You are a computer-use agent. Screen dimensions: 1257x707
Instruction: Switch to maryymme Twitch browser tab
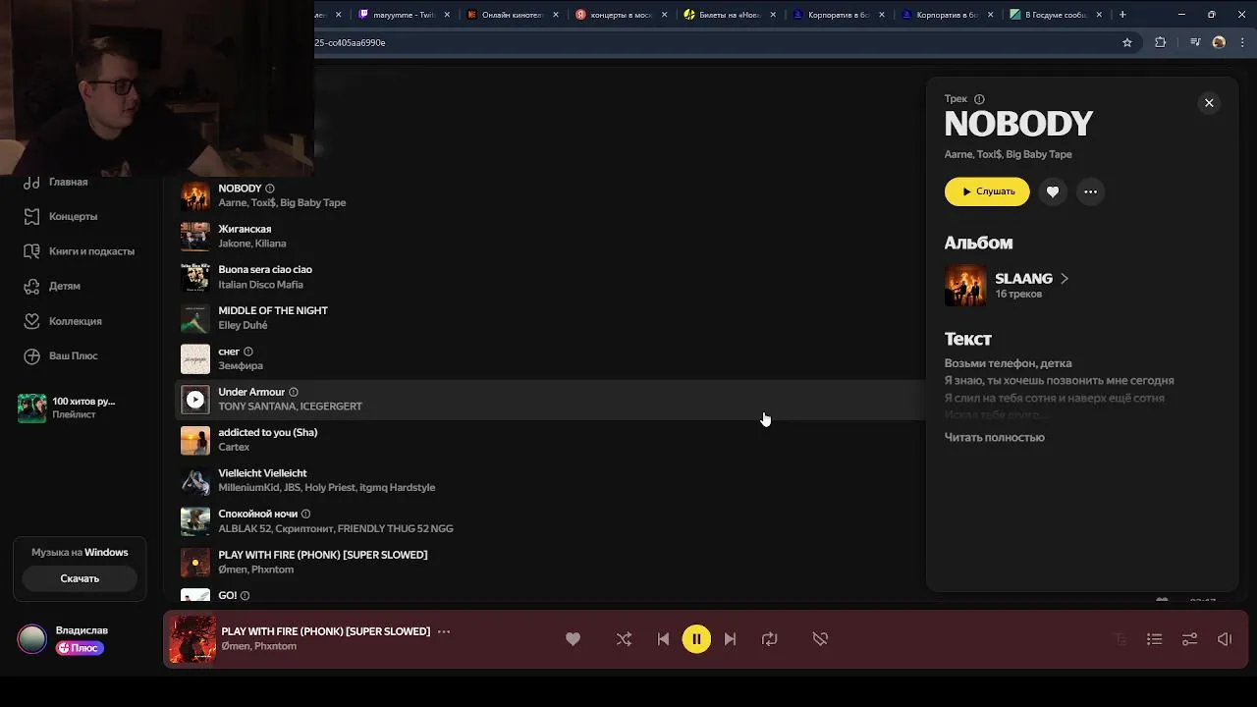tap(404, 15)
